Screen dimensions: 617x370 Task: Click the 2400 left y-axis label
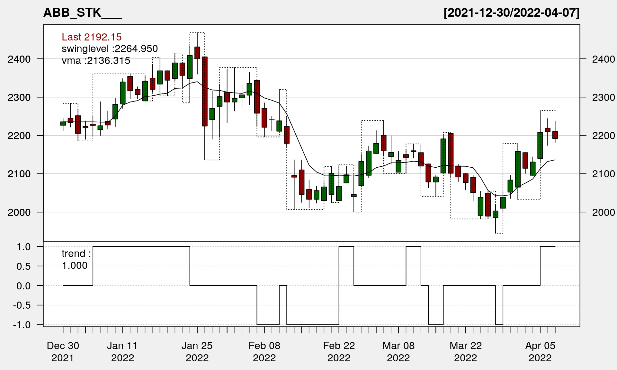[19, 59]
